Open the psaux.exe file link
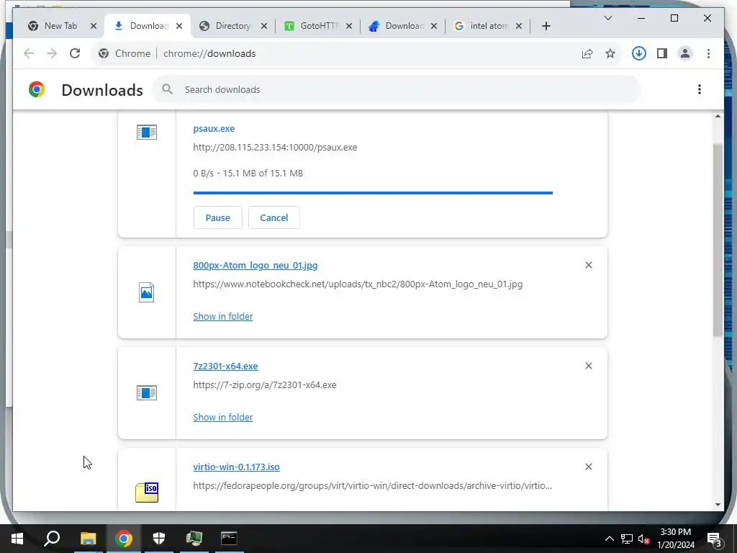This screenshot has height=553, width=737. tap(214, 128)
